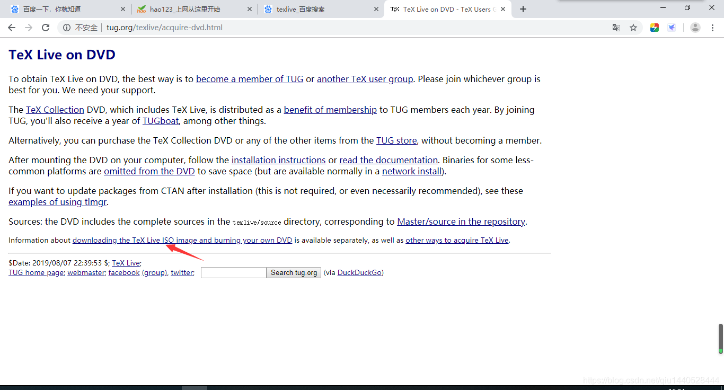Open the profile avatar menu

pos(695,28)
